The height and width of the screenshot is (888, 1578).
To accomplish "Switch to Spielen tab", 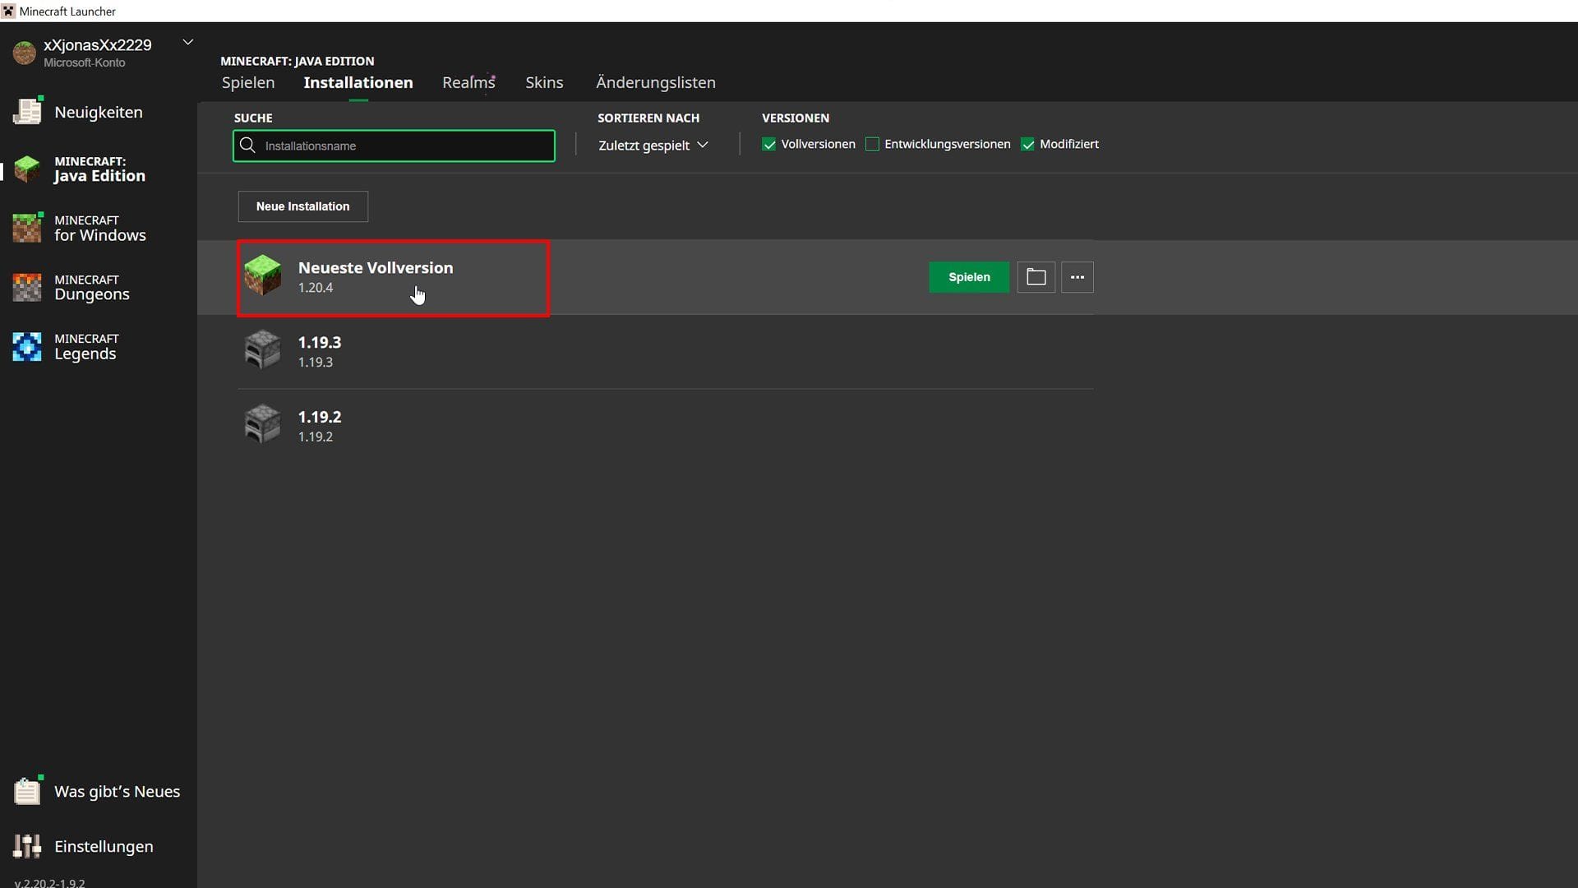I will click(x=248, y=82).
